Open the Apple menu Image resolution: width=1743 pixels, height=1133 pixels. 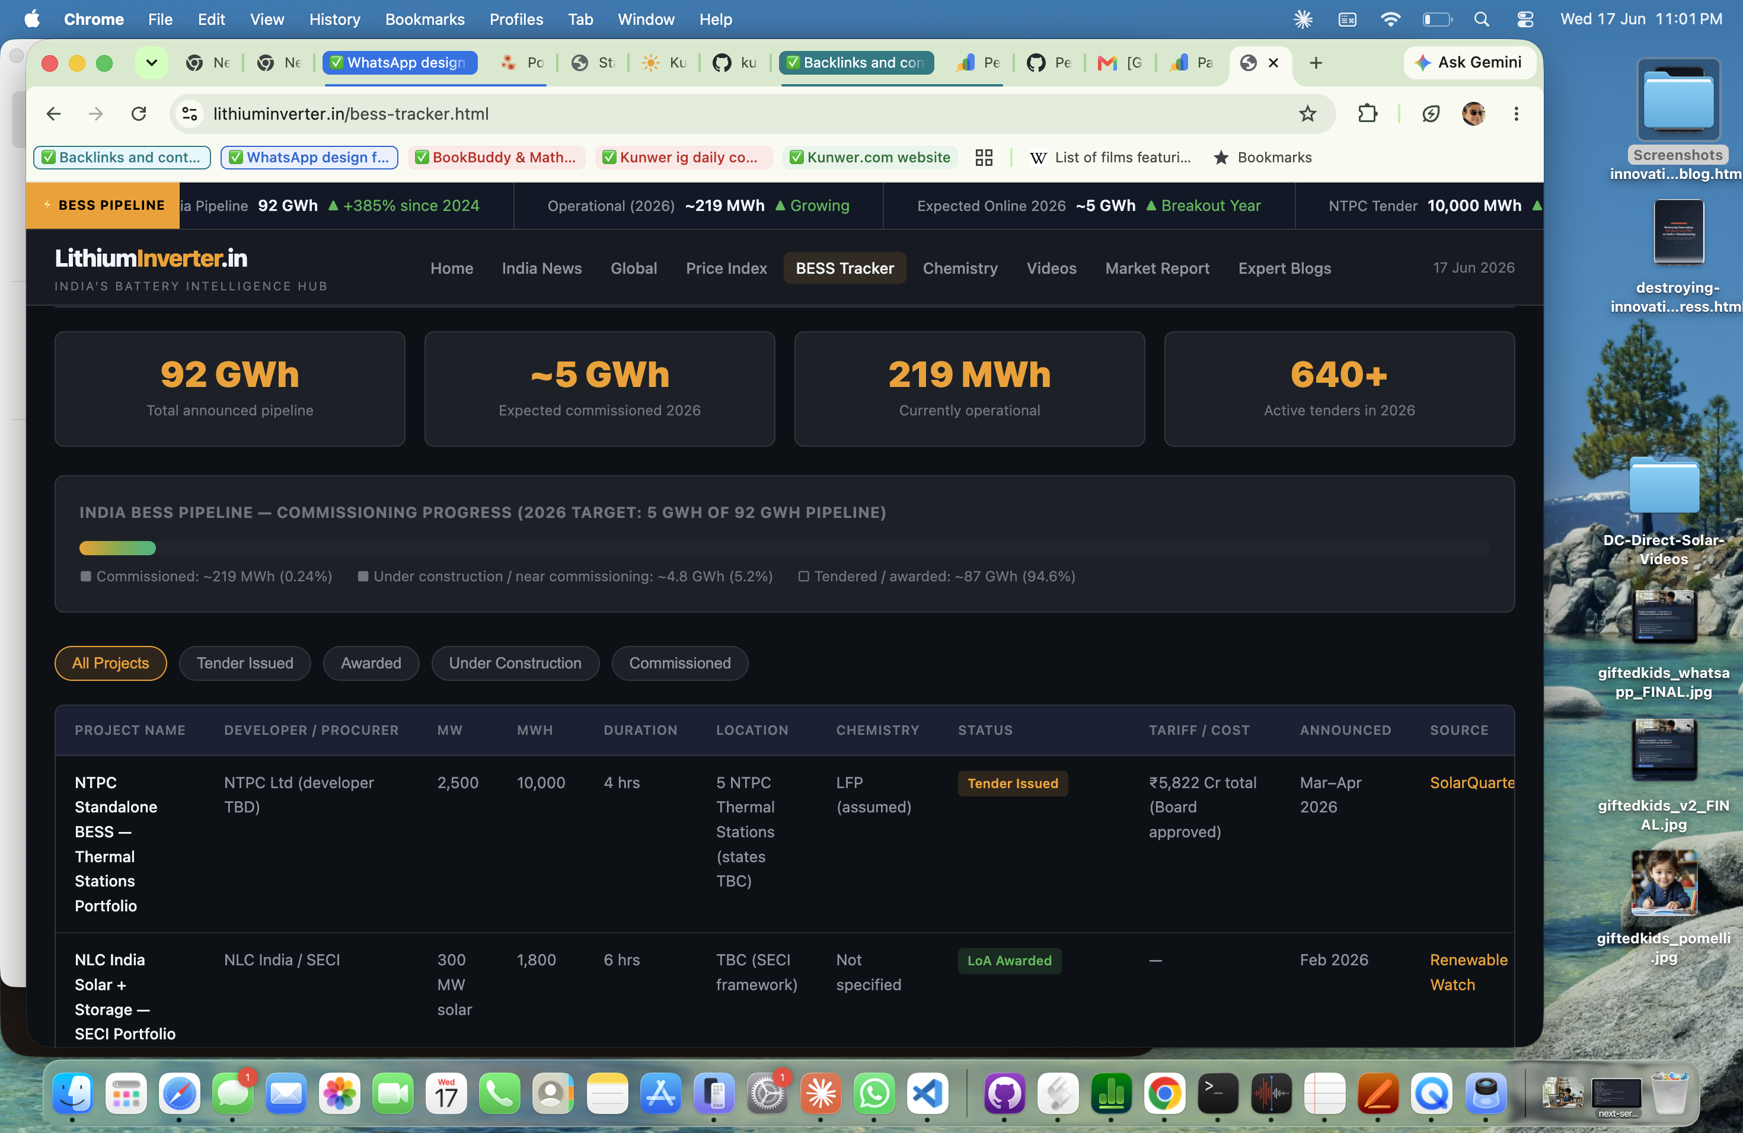tap(31, 19)
